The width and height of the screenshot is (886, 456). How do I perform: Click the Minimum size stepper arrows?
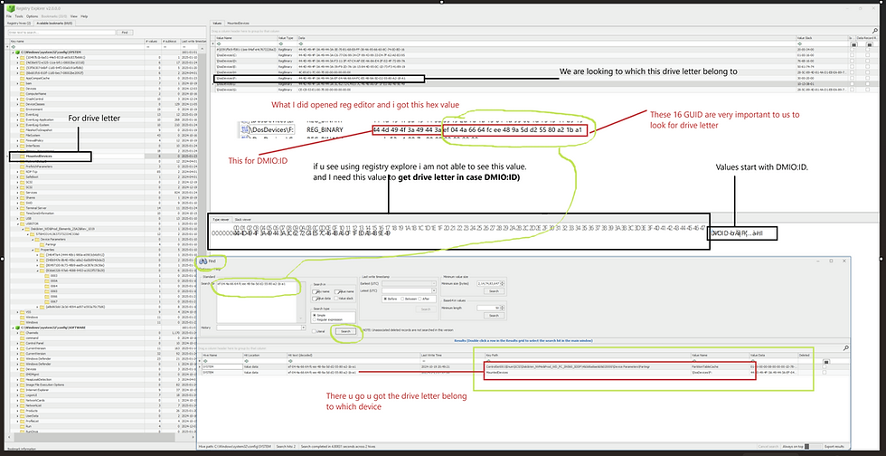(503, 283)
